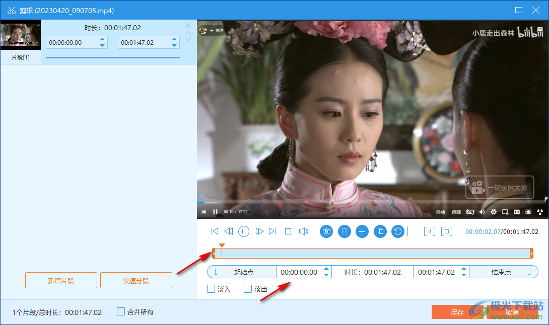The image size is (549, 325).
Task: Decrease segment end time in the list
Action: pos(174,45)
